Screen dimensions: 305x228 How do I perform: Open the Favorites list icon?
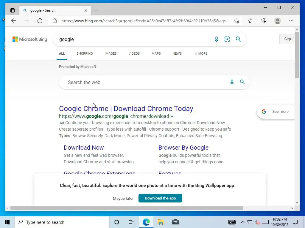(251, 21)
